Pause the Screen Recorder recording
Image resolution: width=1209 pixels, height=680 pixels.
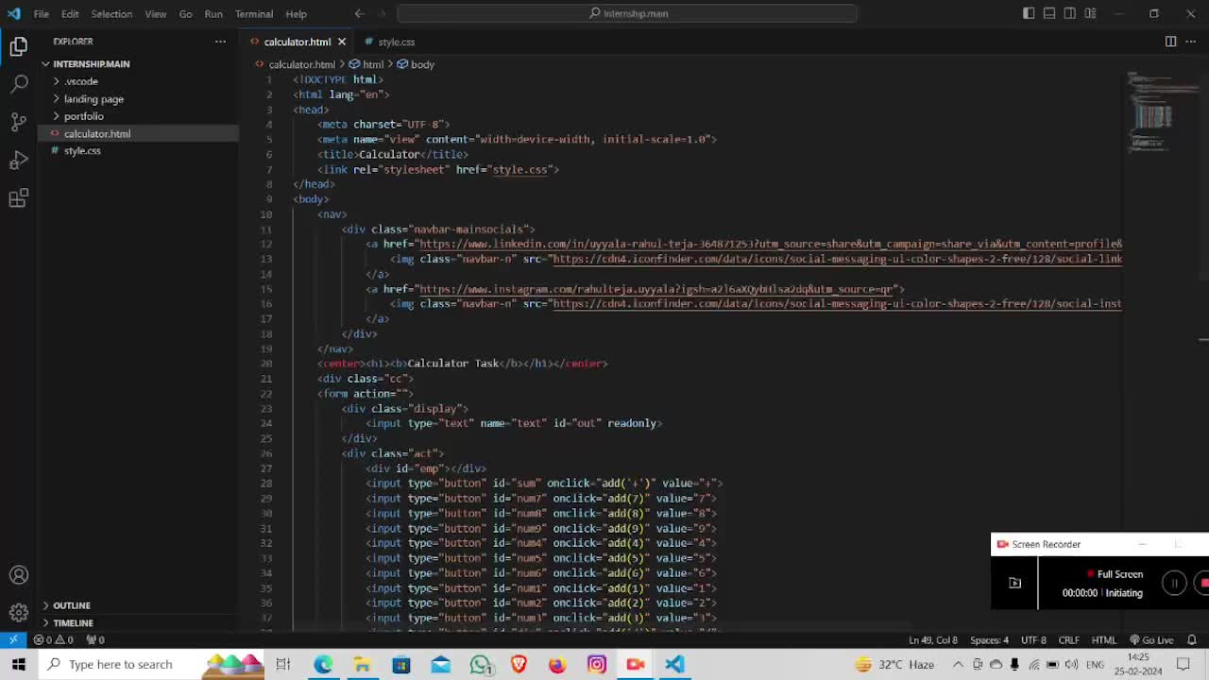1174,584
